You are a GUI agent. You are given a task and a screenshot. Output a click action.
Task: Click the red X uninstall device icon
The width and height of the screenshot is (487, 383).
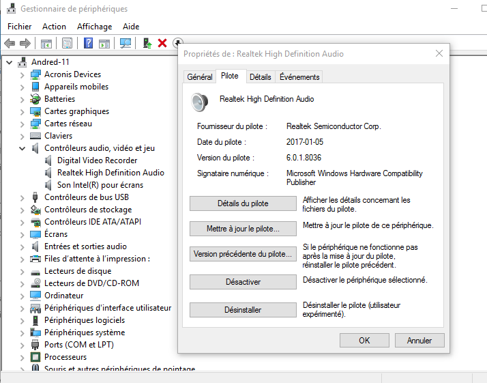162,43
